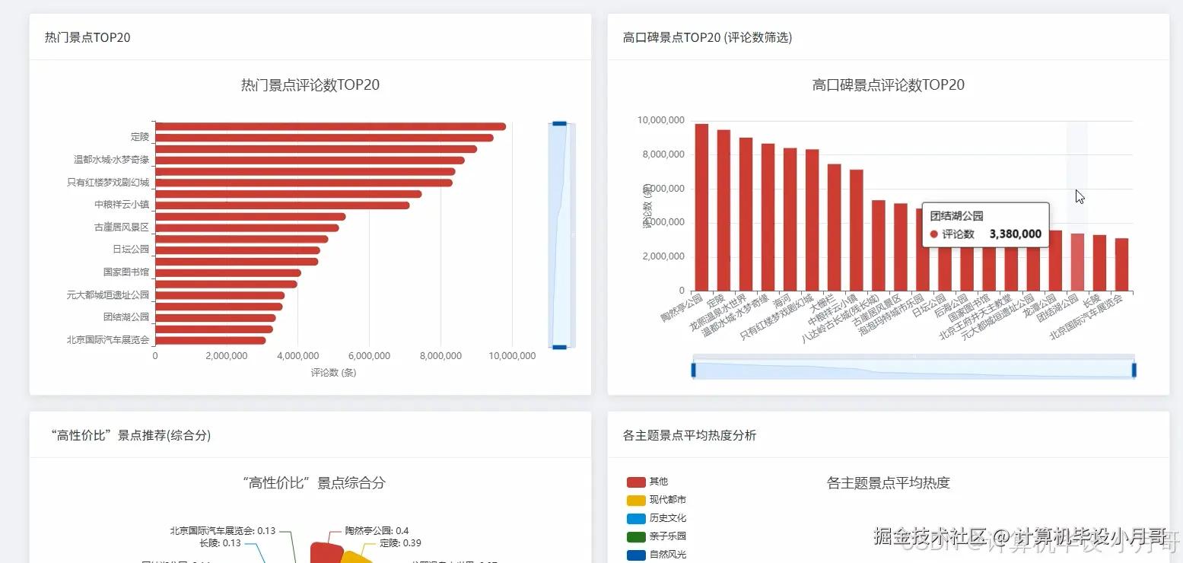1183x563 pixels.
Task: Click the 大栅栏 column in right chart
Action: click(x=834, y=227)
